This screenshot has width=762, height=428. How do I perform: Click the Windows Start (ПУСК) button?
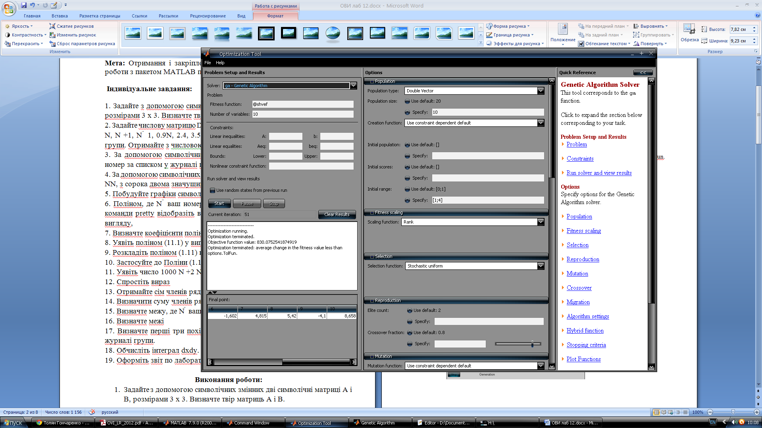[13, 423]
